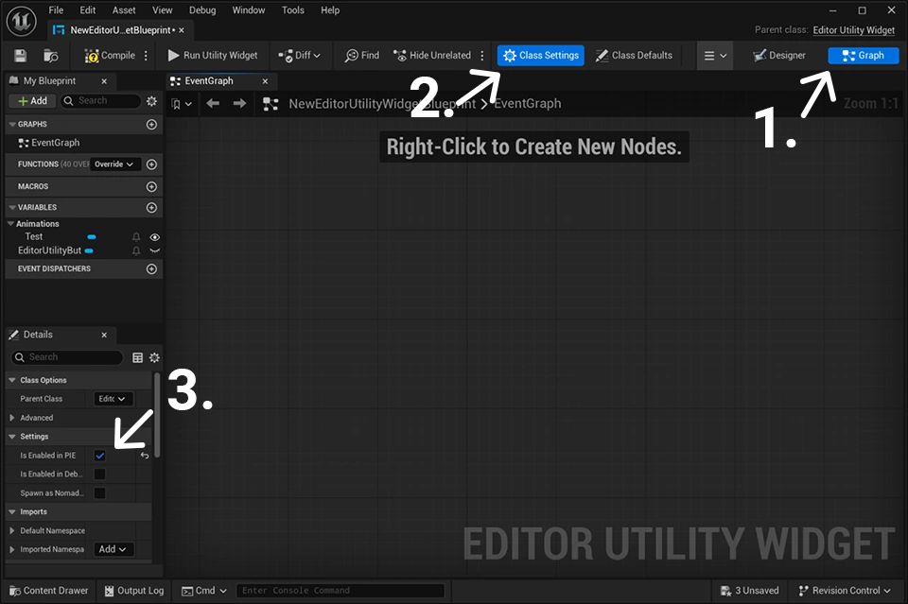Click Test variable blue type pill
This screenshot has height=604, width=908.
92,237
